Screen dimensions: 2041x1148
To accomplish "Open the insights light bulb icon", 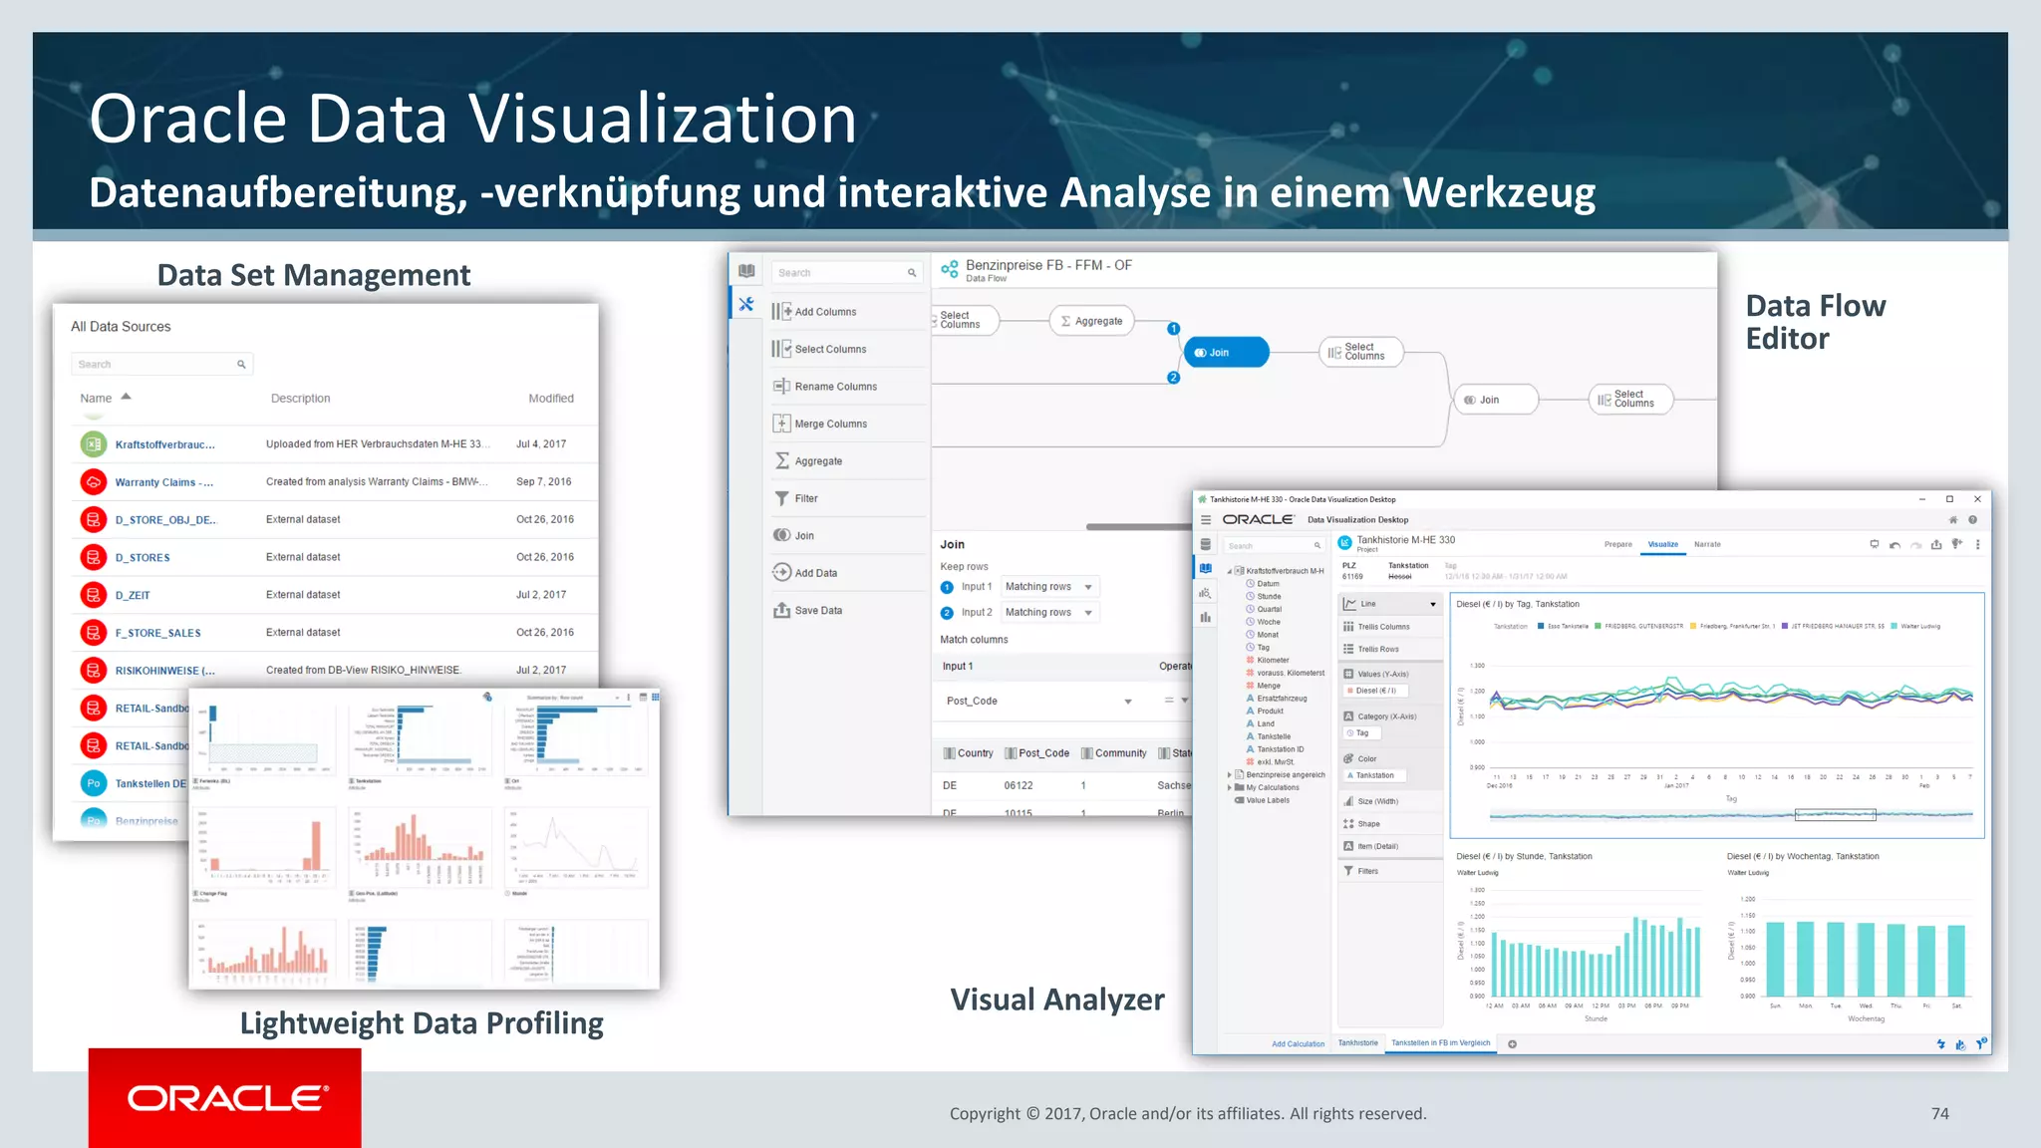I will point(1957,544).
